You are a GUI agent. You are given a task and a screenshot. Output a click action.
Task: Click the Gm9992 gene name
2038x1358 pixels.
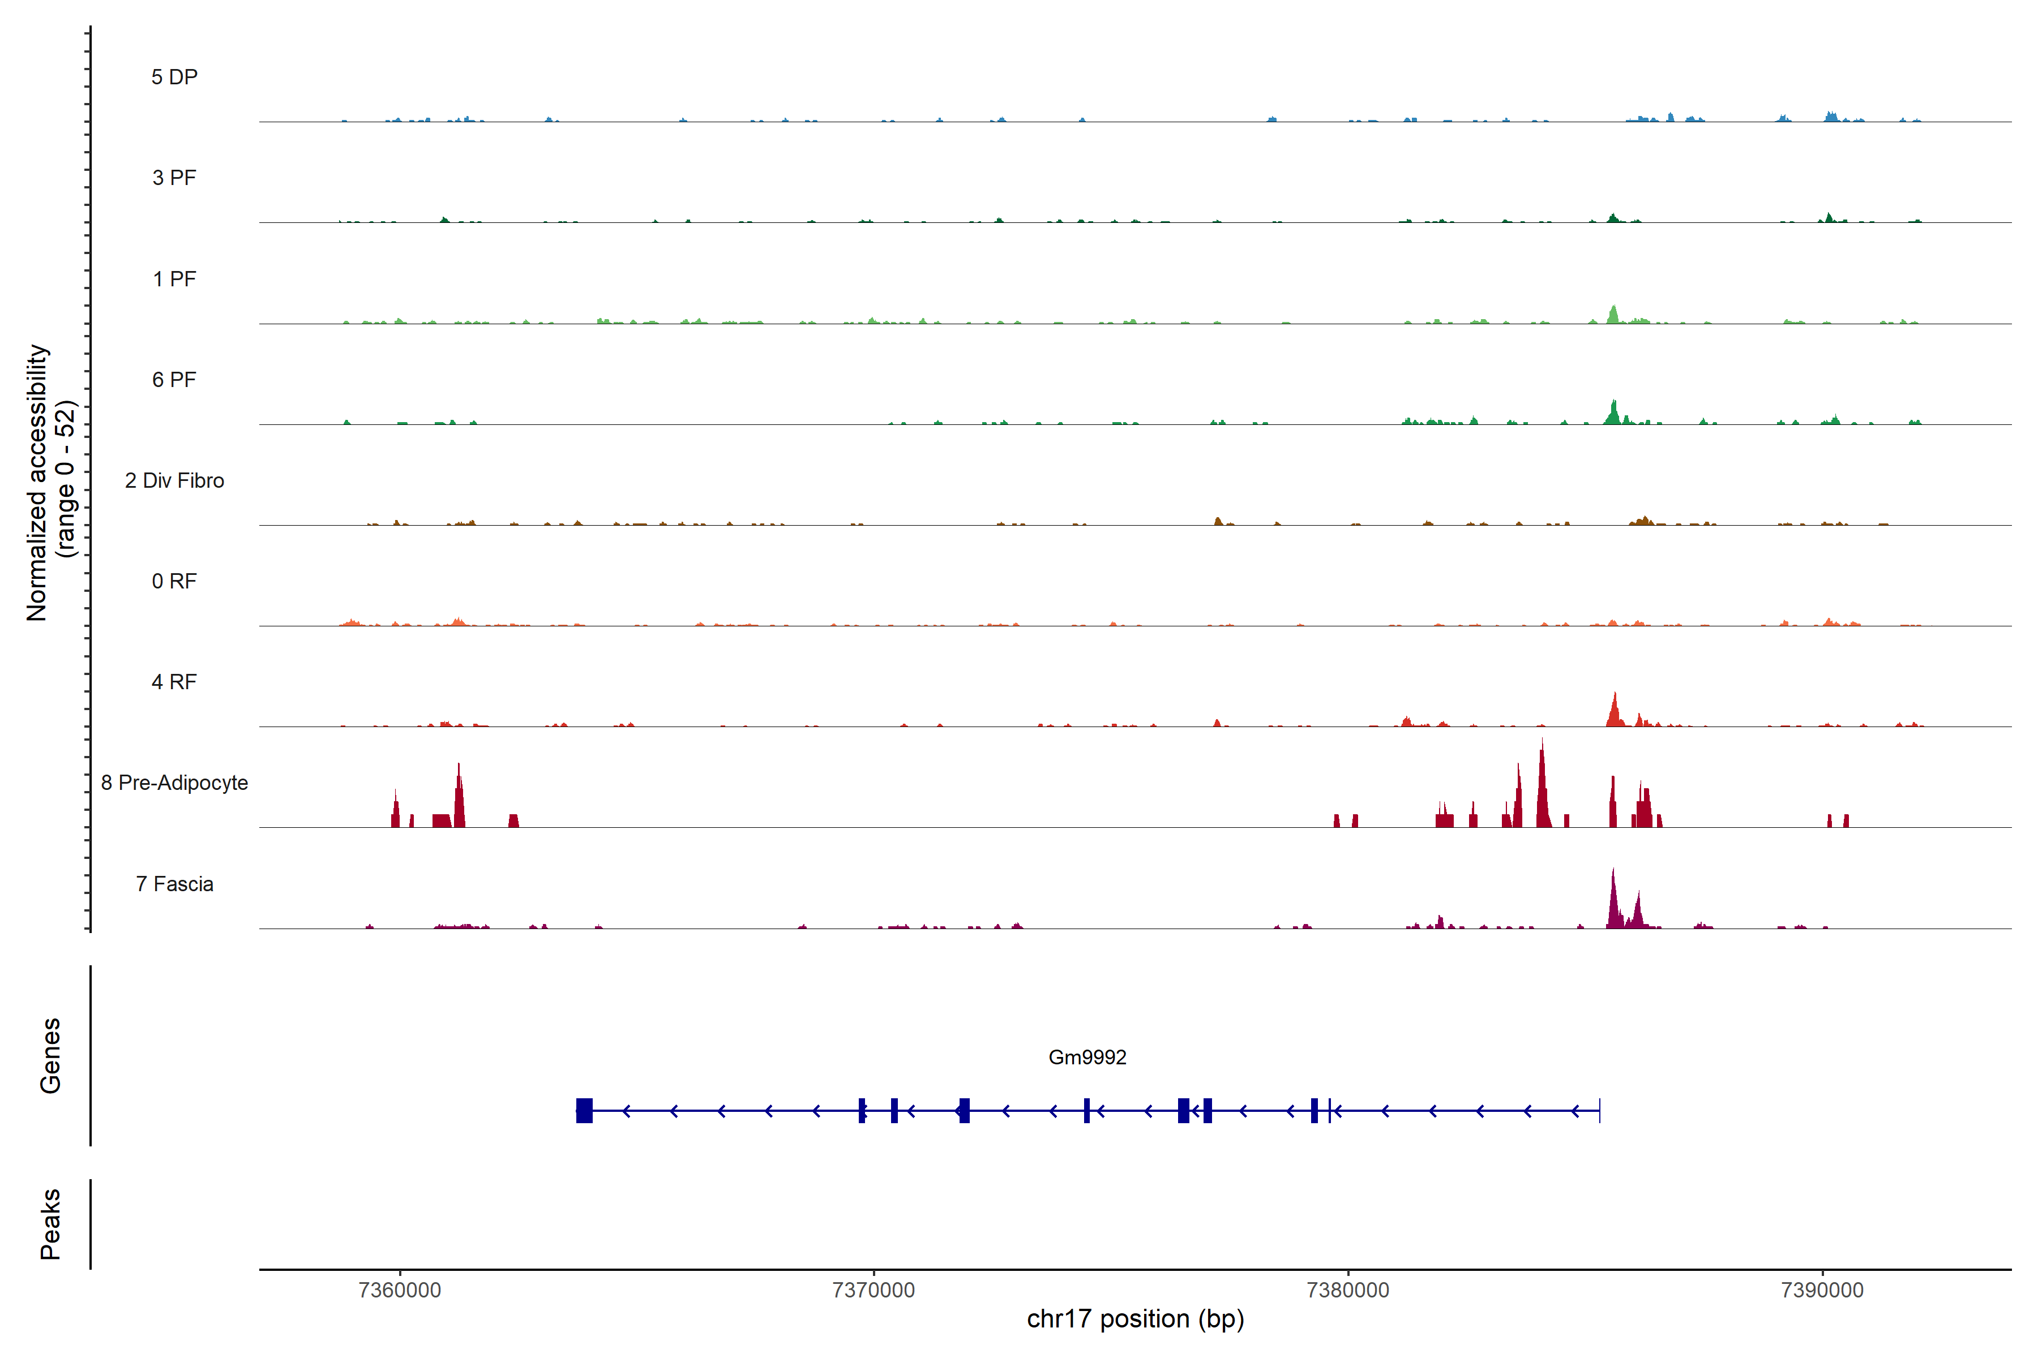(x=1086, y=1056)
